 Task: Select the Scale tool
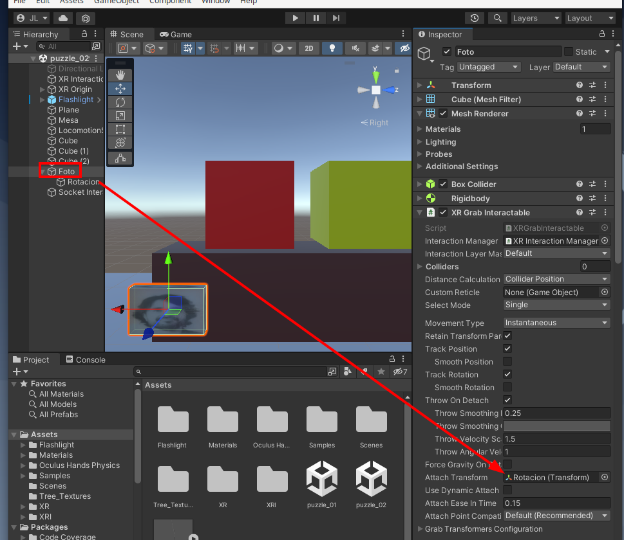click(x=120, y=114)
